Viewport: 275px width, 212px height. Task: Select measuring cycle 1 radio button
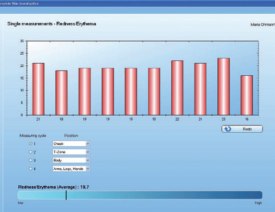click(30, 144)
